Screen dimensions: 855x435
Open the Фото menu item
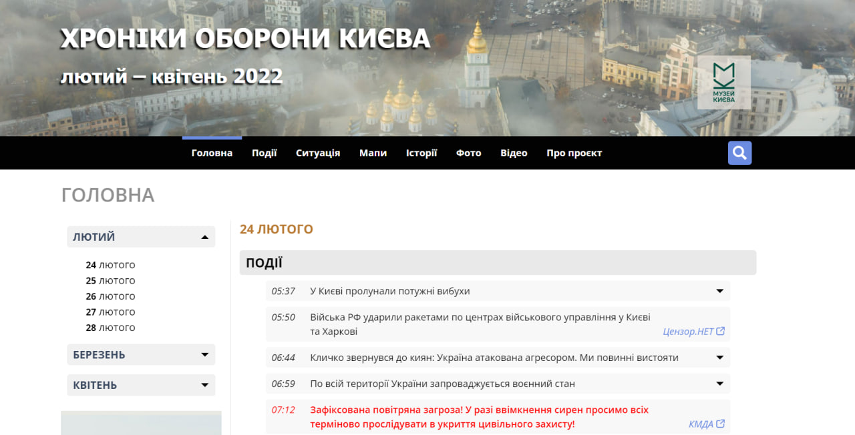pos(468,153)
